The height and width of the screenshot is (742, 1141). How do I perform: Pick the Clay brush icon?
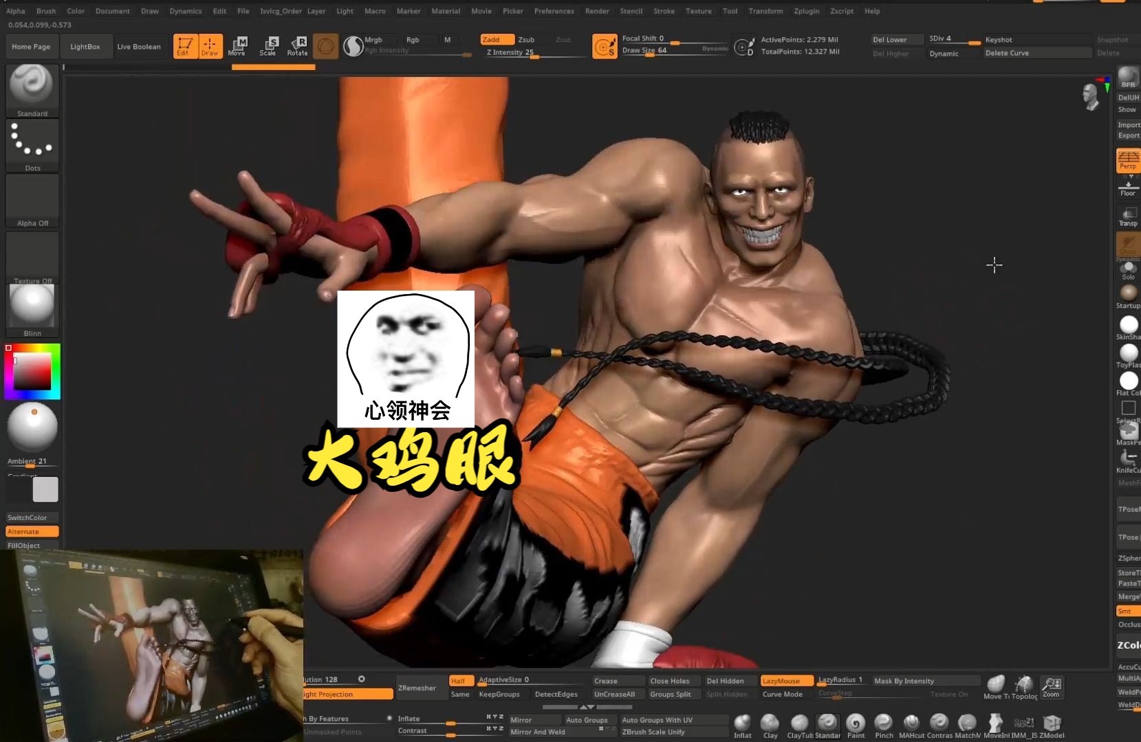pyautogui.click(x=770, y=726)
